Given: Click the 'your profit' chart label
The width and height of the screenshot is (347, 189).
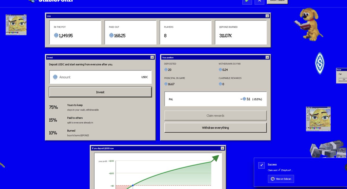Looking at the screenshot, I should coord(103,161).
